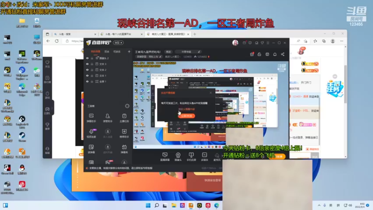The height and width of the screenshot is (210, 373).
Task: Close the 发送开播提醒 dialog
Action: (211, 92)
